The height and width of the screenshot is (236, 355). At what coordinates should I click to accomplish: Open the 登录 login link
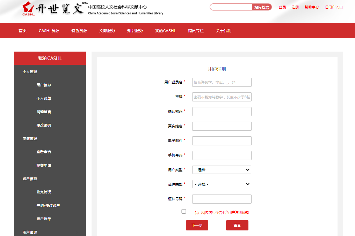[x=282, y=7]
